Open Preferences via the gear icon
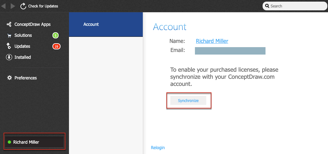Viewport: 328px width, 154px height. click(9, 78)
